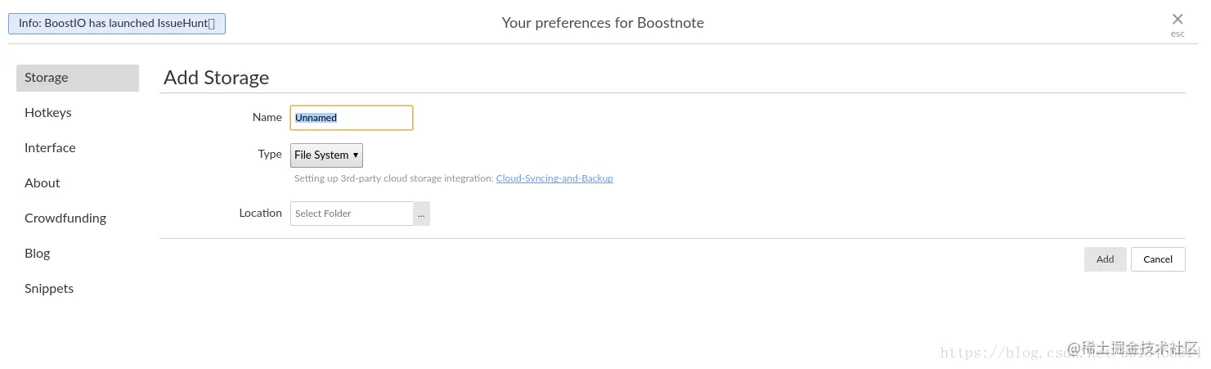This screenshot has height=369, width=1211.
Task: Close preferences using the X icon
Action: click(x=1177, y=20)
